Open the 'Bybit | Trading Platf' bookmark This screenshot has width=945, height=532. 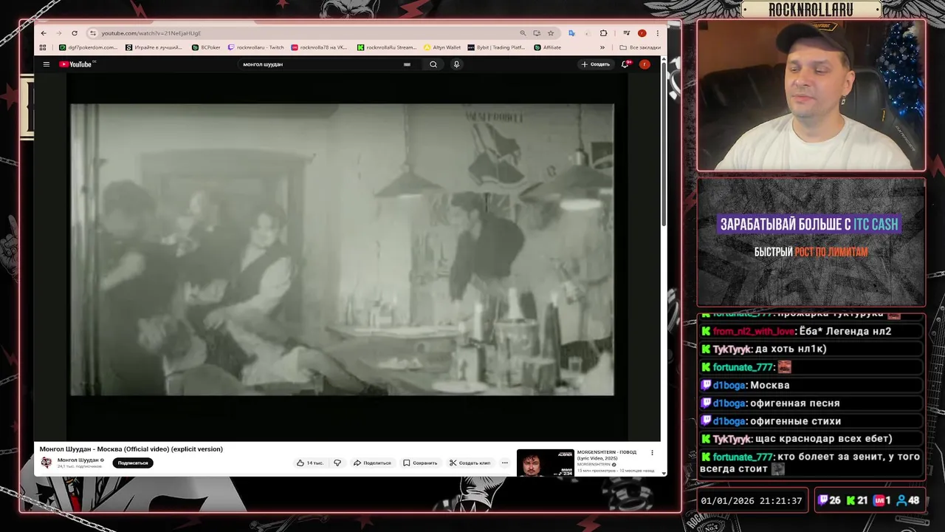tap(496, 47)
